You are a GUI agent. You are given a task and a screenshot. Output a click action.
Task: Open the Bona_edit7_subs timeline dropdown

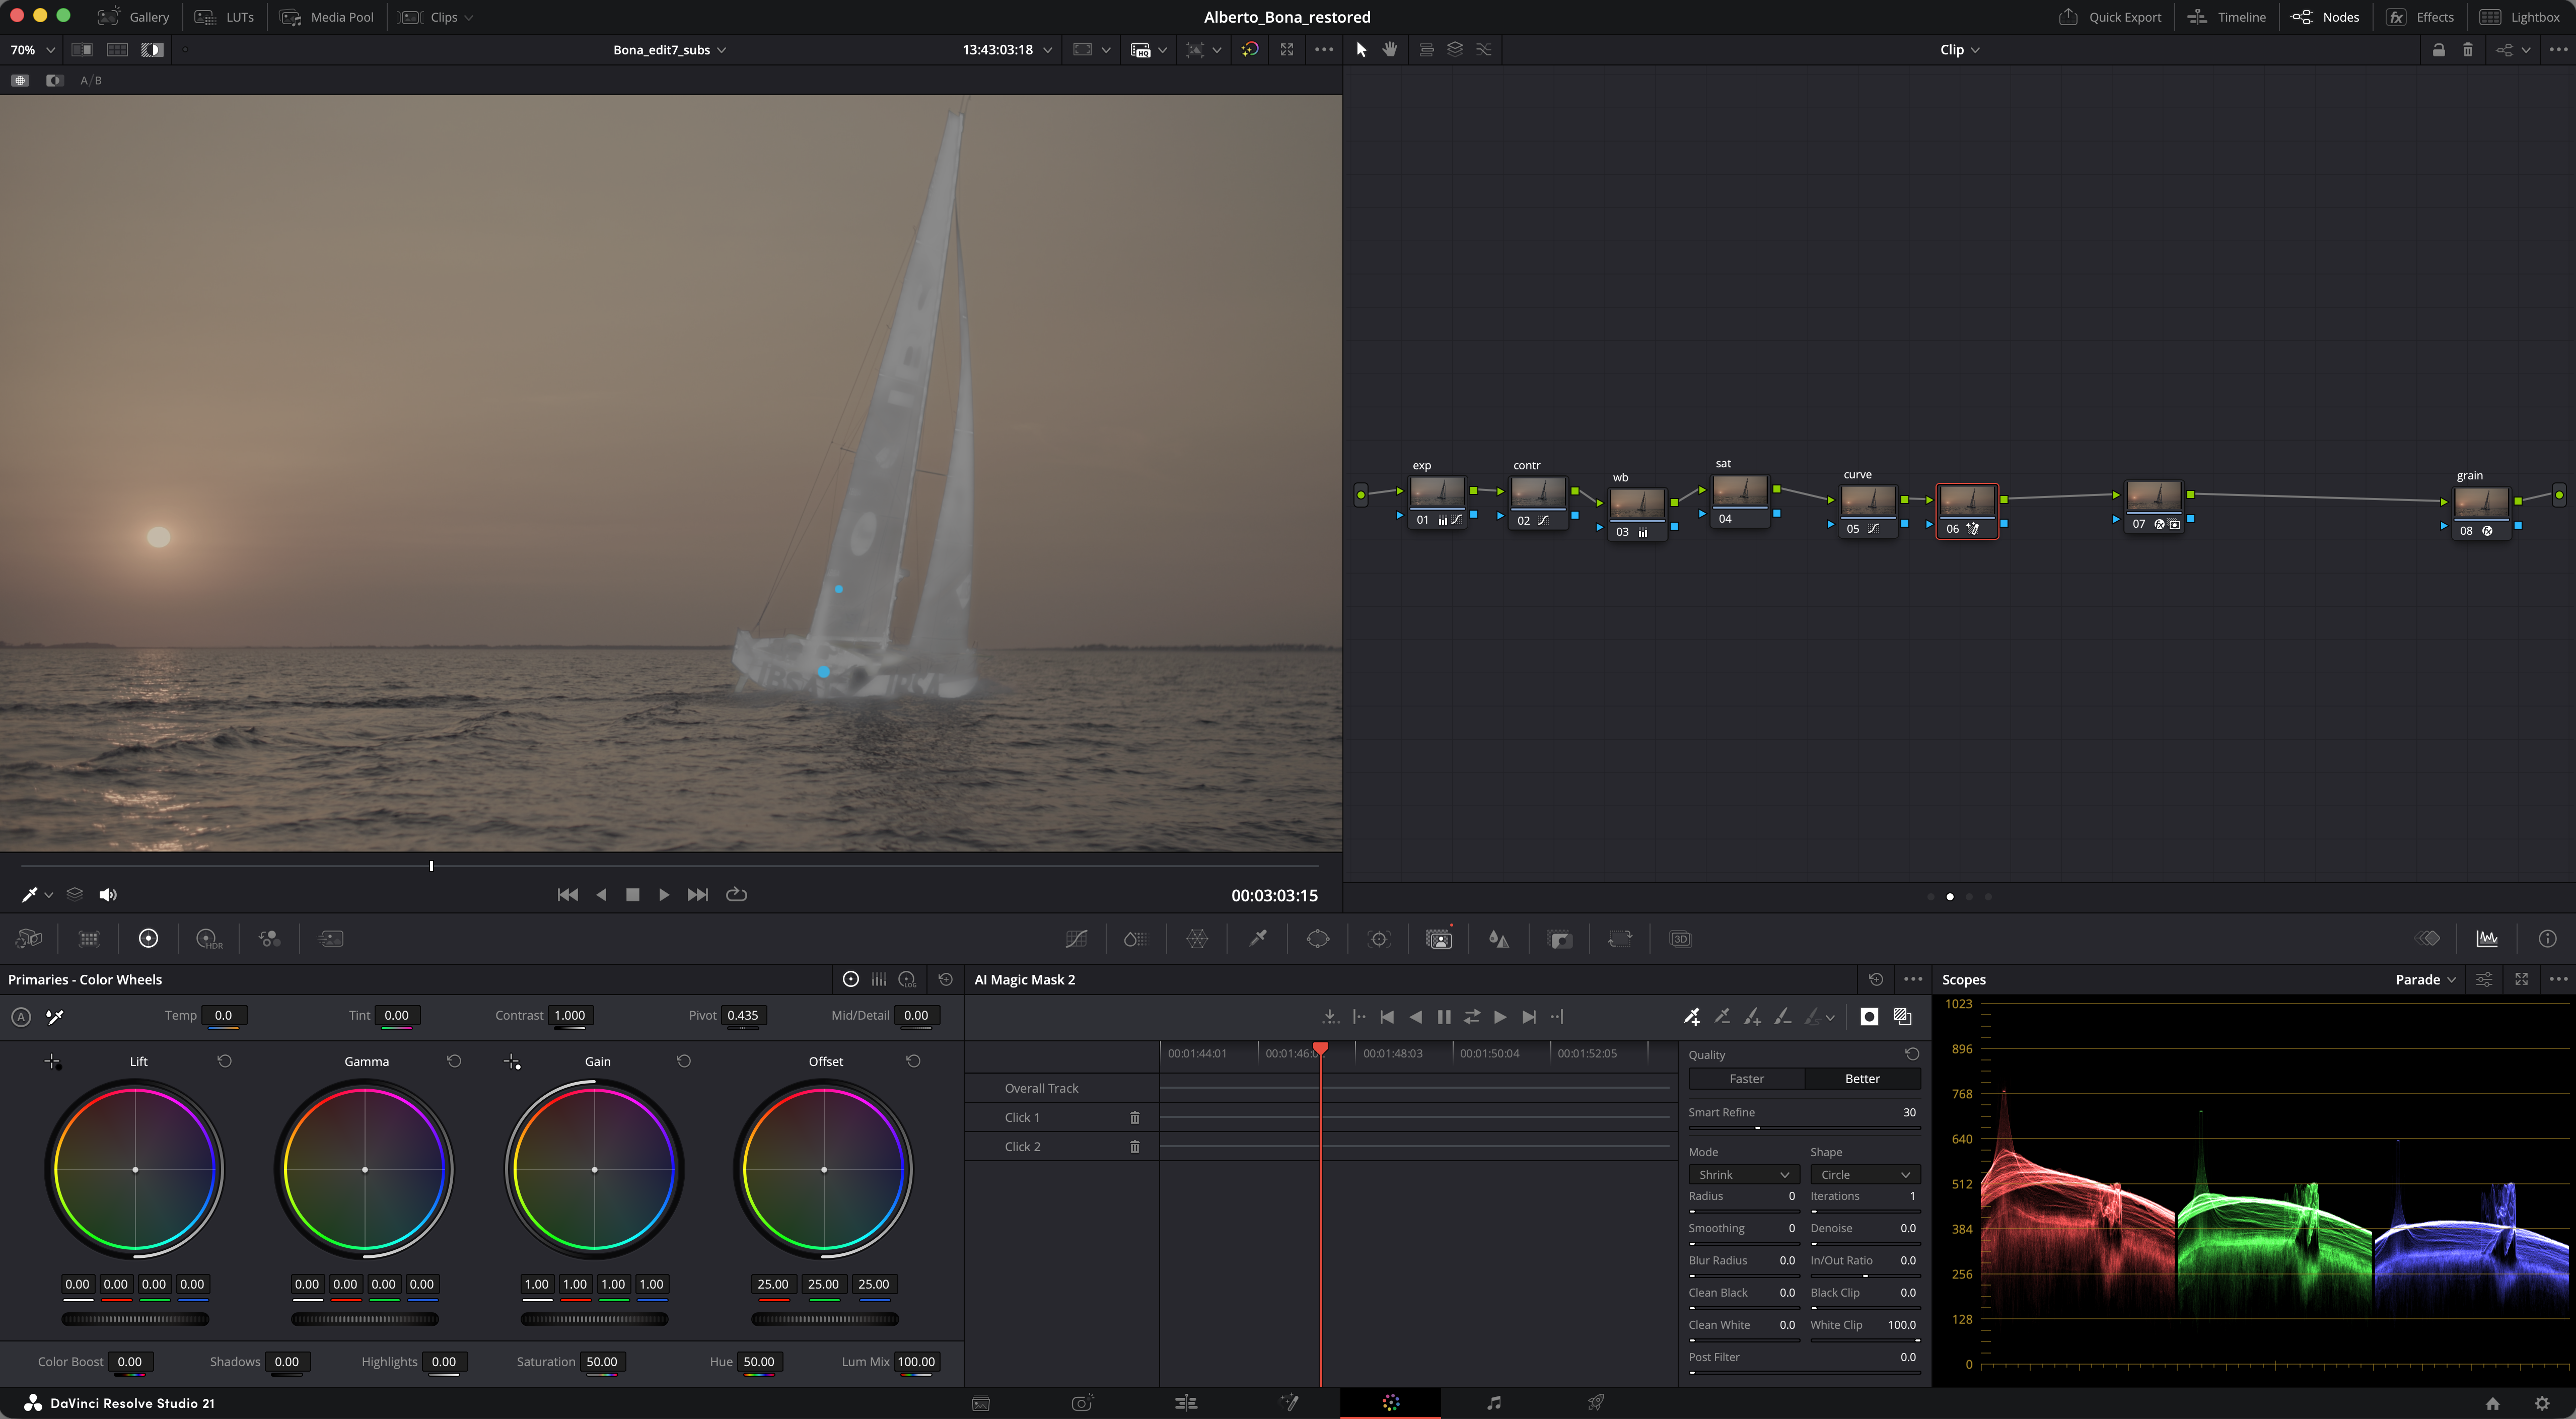click(x=669, y=49)
